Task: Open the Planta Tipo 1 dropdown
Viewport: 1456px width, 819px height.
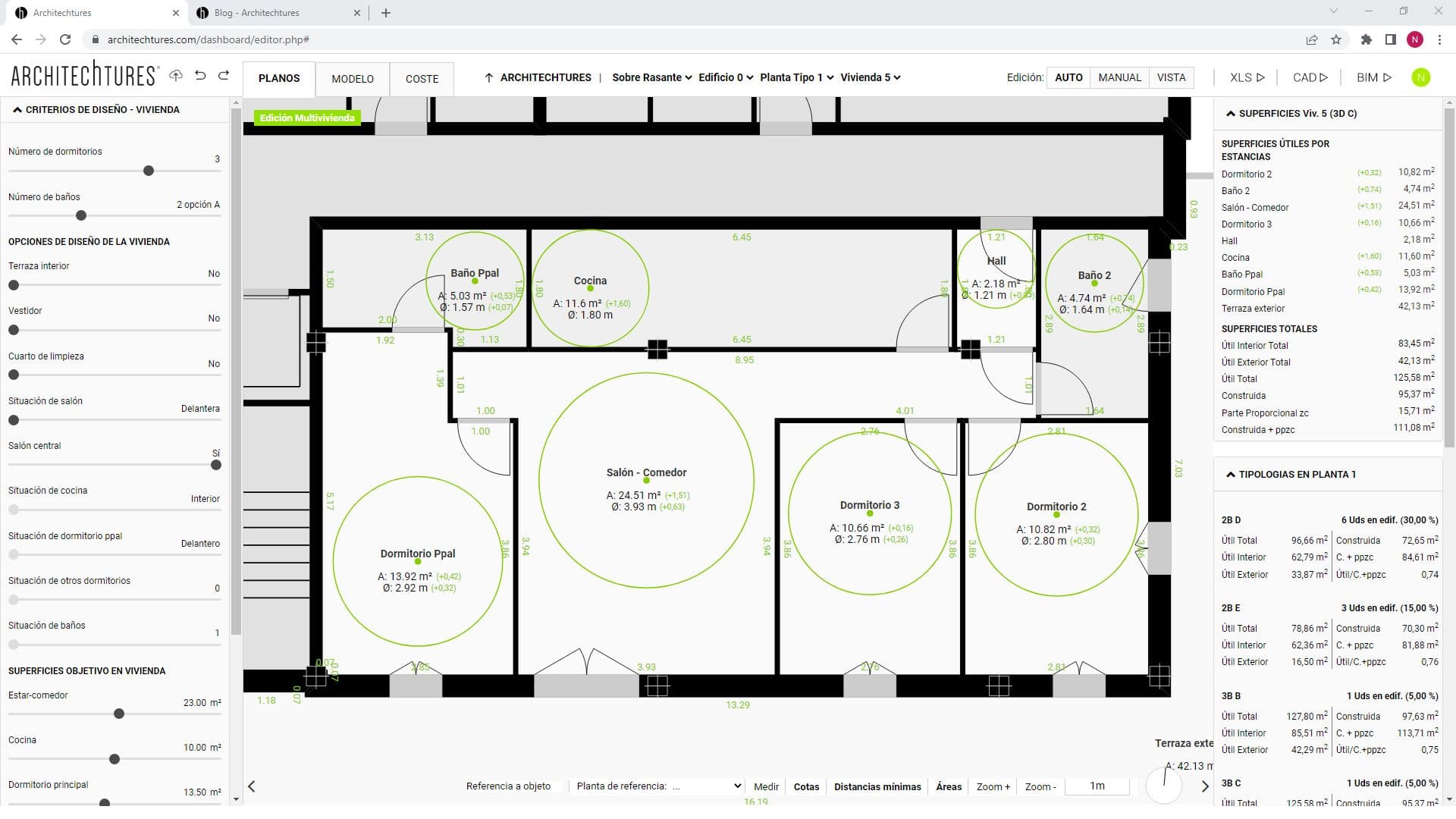Action: tap(796, 77)
